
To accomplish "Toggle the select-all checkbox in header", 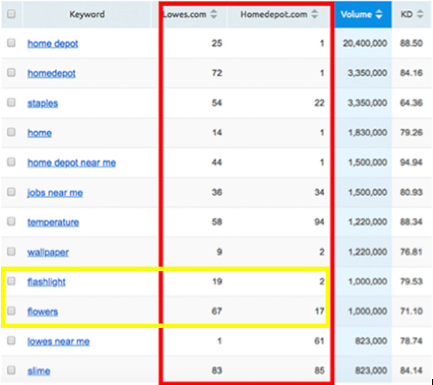I will pyautogui.click(x=11, y=14).
